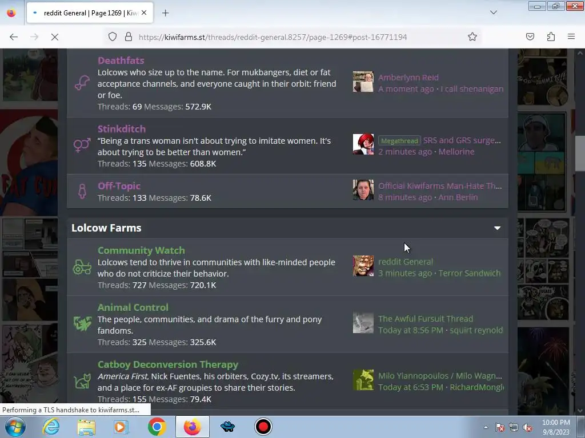Go back using the browser back arrow
The width and height of the screenshot is (585, 438).
[x=14, y=37]
